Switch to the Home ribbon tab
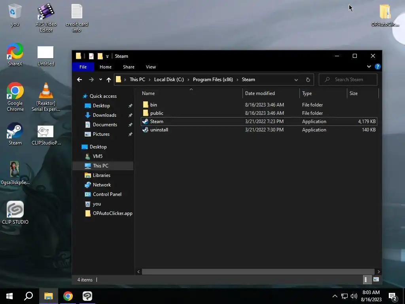 click(x=105, y=67)
